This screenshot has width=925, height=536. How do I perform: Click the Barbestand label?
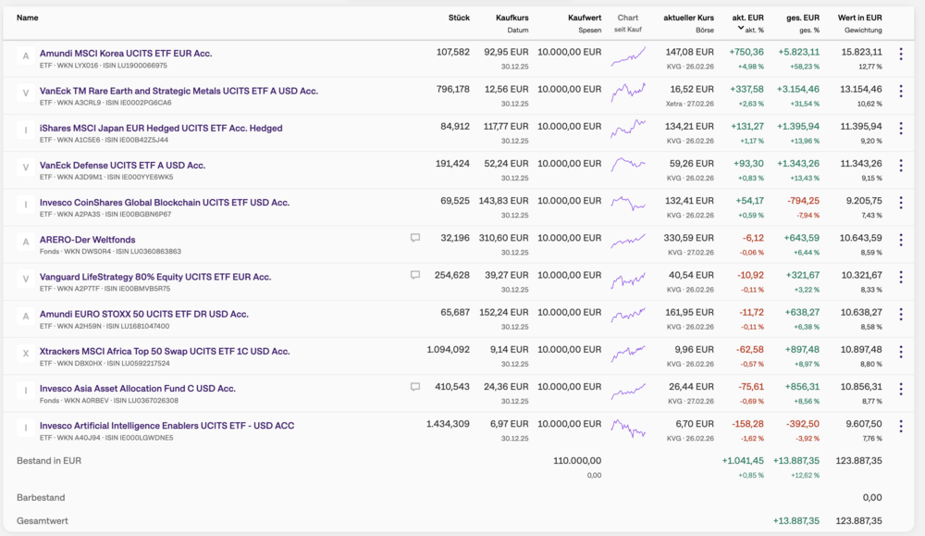[x=41, y=498]
